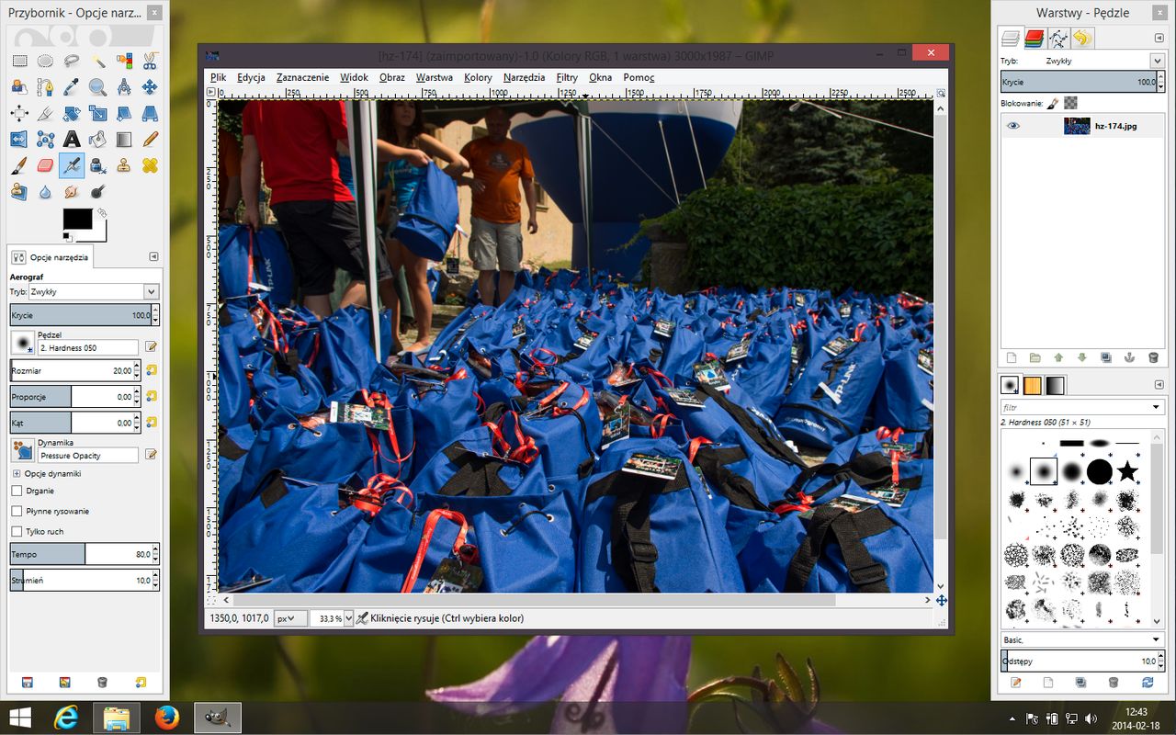
Task: Select the Scissors Select tool
Action: click(150, 62)
